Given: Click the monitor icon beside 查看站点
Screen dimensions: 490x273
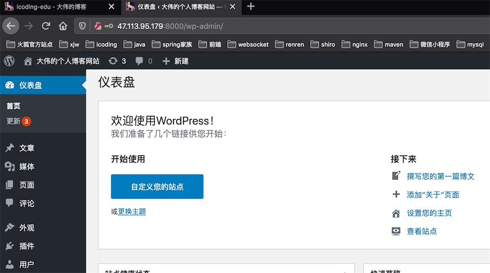Looking at the screenshot, I should 396,231.
